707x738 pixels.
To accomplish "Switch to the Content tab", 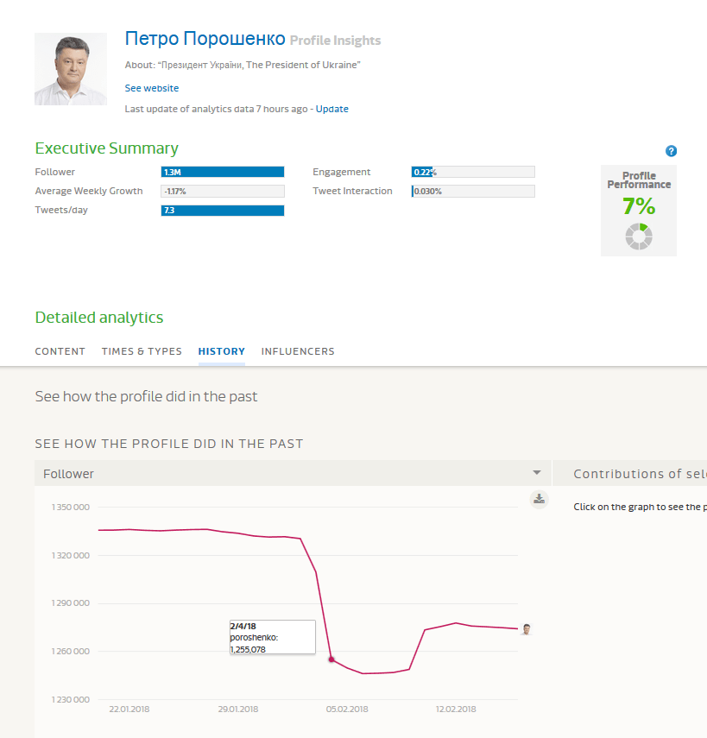I will [60, 351].
